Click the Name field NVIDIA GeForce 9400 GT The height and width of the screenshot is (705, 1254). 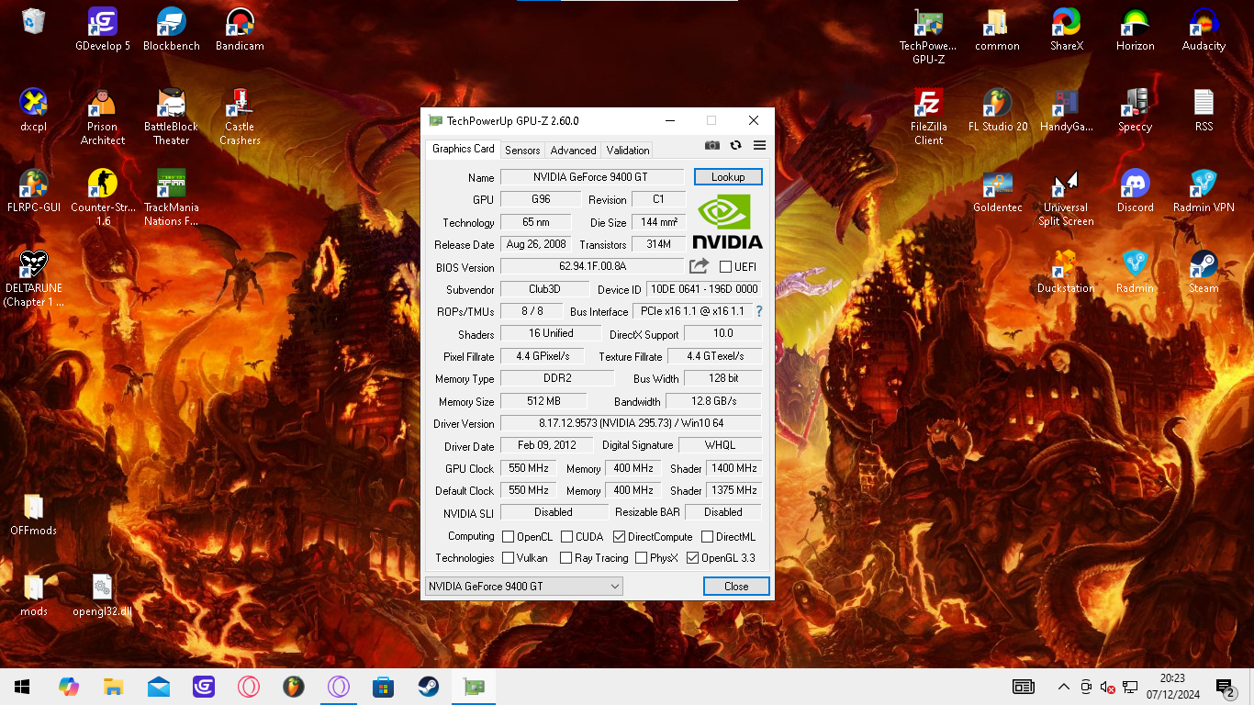[x=592, y=177]
